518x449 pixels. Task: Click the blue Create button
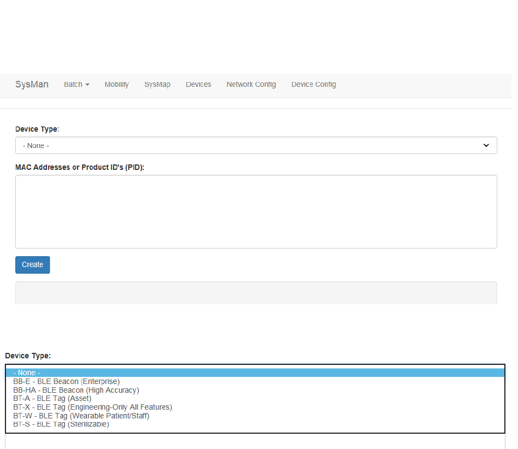[33, 265]
